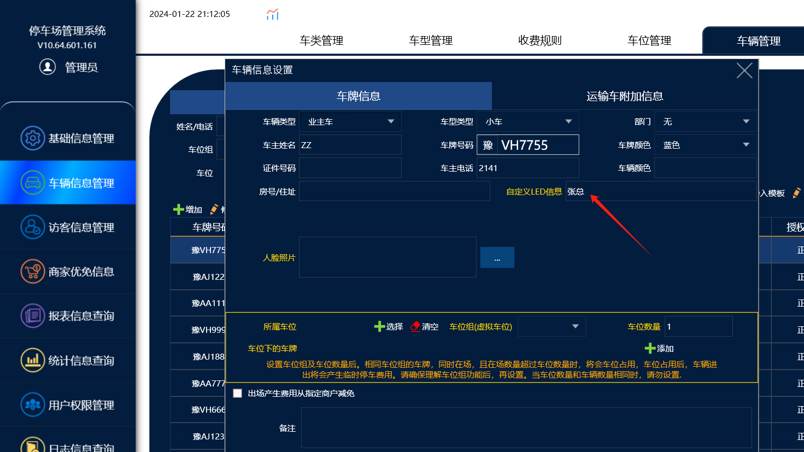Click the 证件号码 input field
The image size is (804, 452).
click(x=350, y=168)
